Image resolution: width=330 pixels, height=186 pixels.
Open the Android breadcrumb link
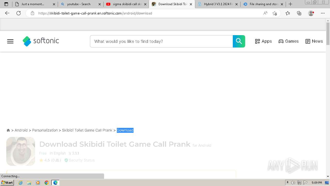[x=21, y=130]
